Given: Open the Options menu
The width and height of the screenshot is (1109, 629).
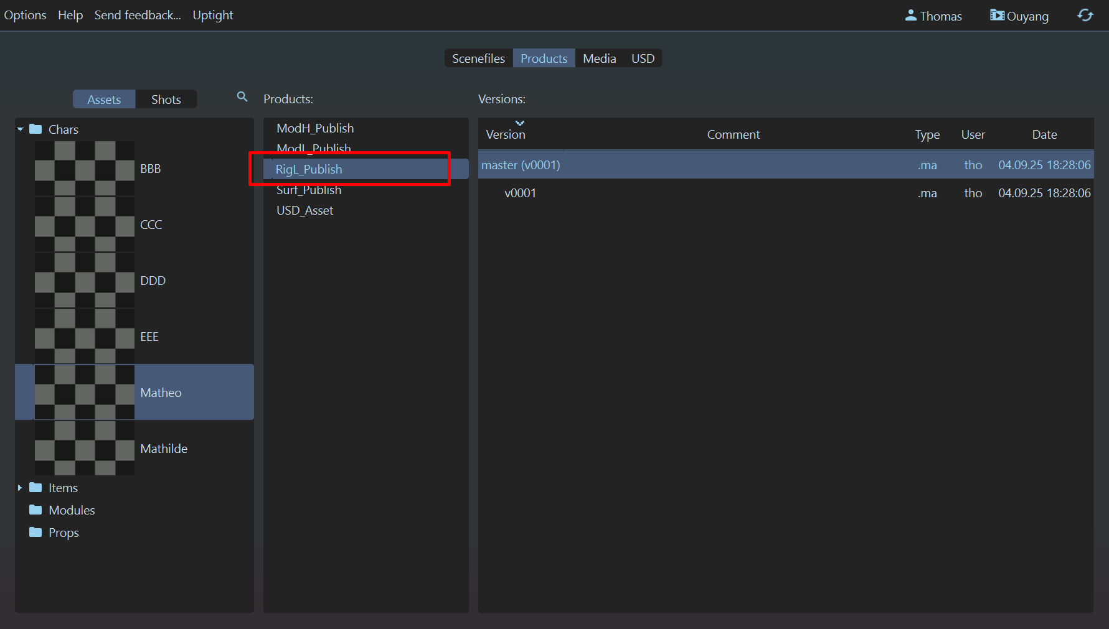Looking at the screenshot, I should point(25,15).
